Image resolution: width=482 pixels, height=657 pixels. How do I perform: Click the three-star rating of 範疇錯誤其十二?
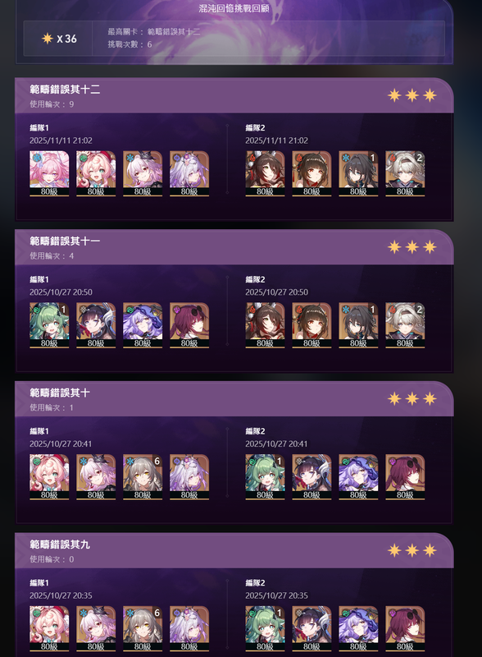pos(412,95)
